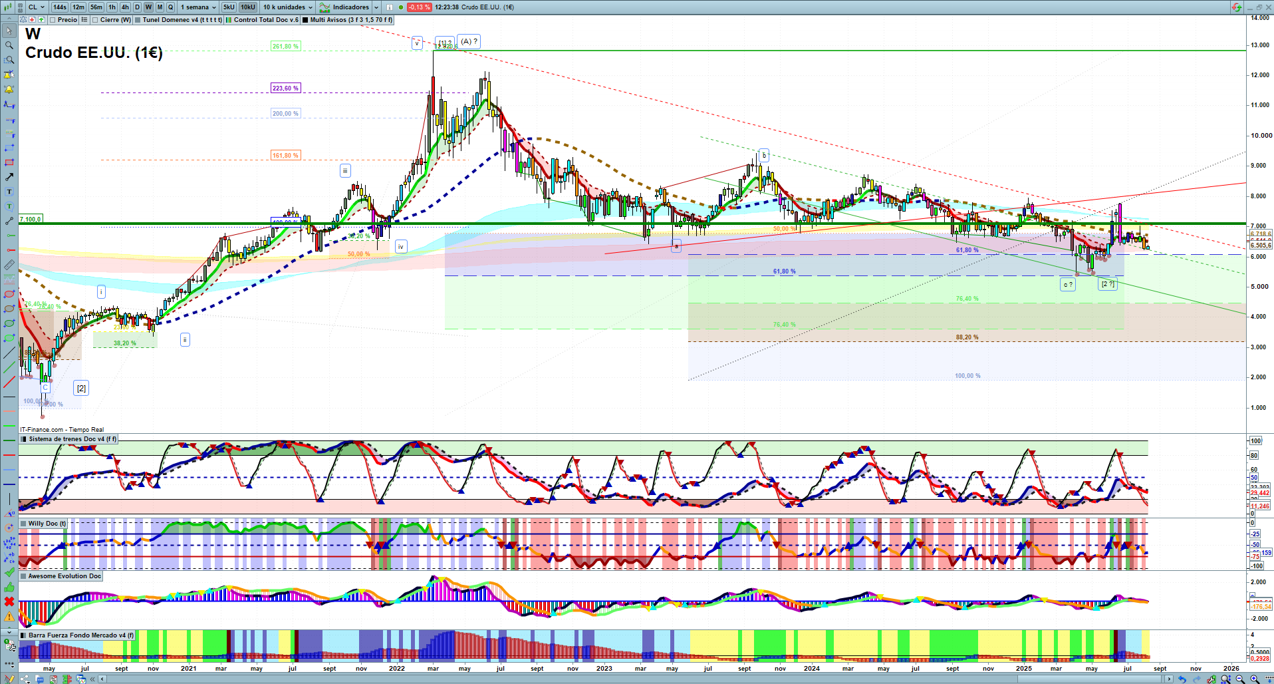The width and height of the screenshot is (1274, 684).
Task: Select the red filled rectangle tool
Action: click(9, 162)
